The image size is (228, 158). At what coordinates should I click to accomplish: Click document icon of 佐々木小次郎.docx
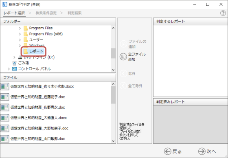coord(4,86)
